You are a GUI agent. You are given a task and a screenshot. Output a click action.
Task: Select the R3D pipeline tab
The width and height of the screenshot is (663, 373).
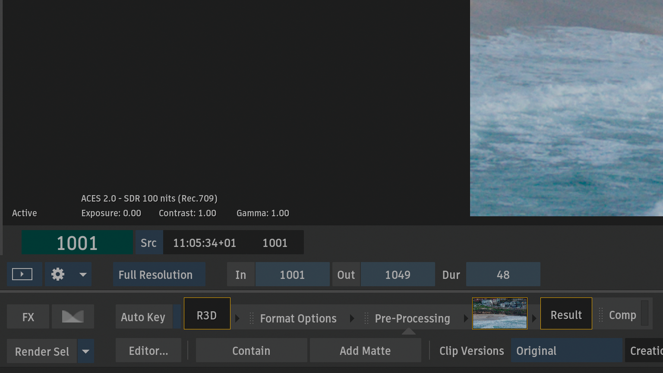(x=207, y=313)
